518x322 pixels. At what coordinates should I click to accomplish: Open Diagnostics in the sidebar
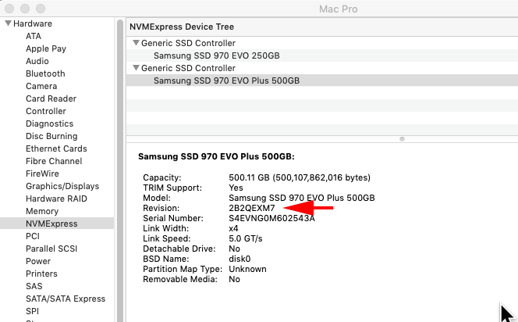(50, 123)
